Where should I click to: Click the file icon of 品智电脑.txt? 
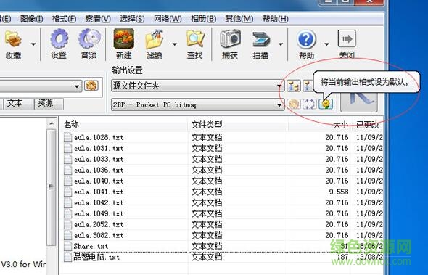(x=67, y=257)
